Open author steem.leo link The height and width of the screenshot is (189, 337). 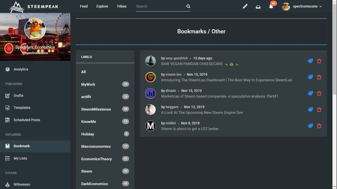click(x=174, y=75)
